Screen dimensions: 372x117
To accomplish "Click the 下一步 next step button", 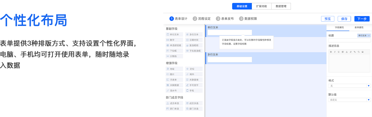I will tap(362, 19).
